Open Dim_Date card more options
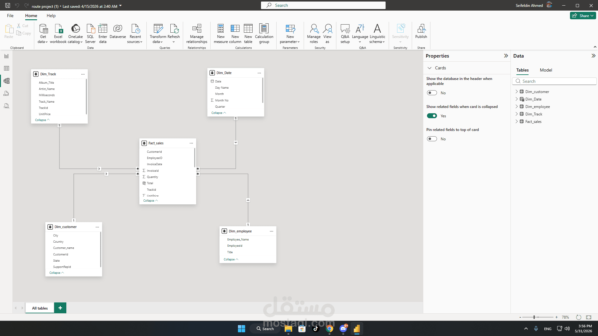This screenshot has width=598, height=336. click(x=259, y=73)
